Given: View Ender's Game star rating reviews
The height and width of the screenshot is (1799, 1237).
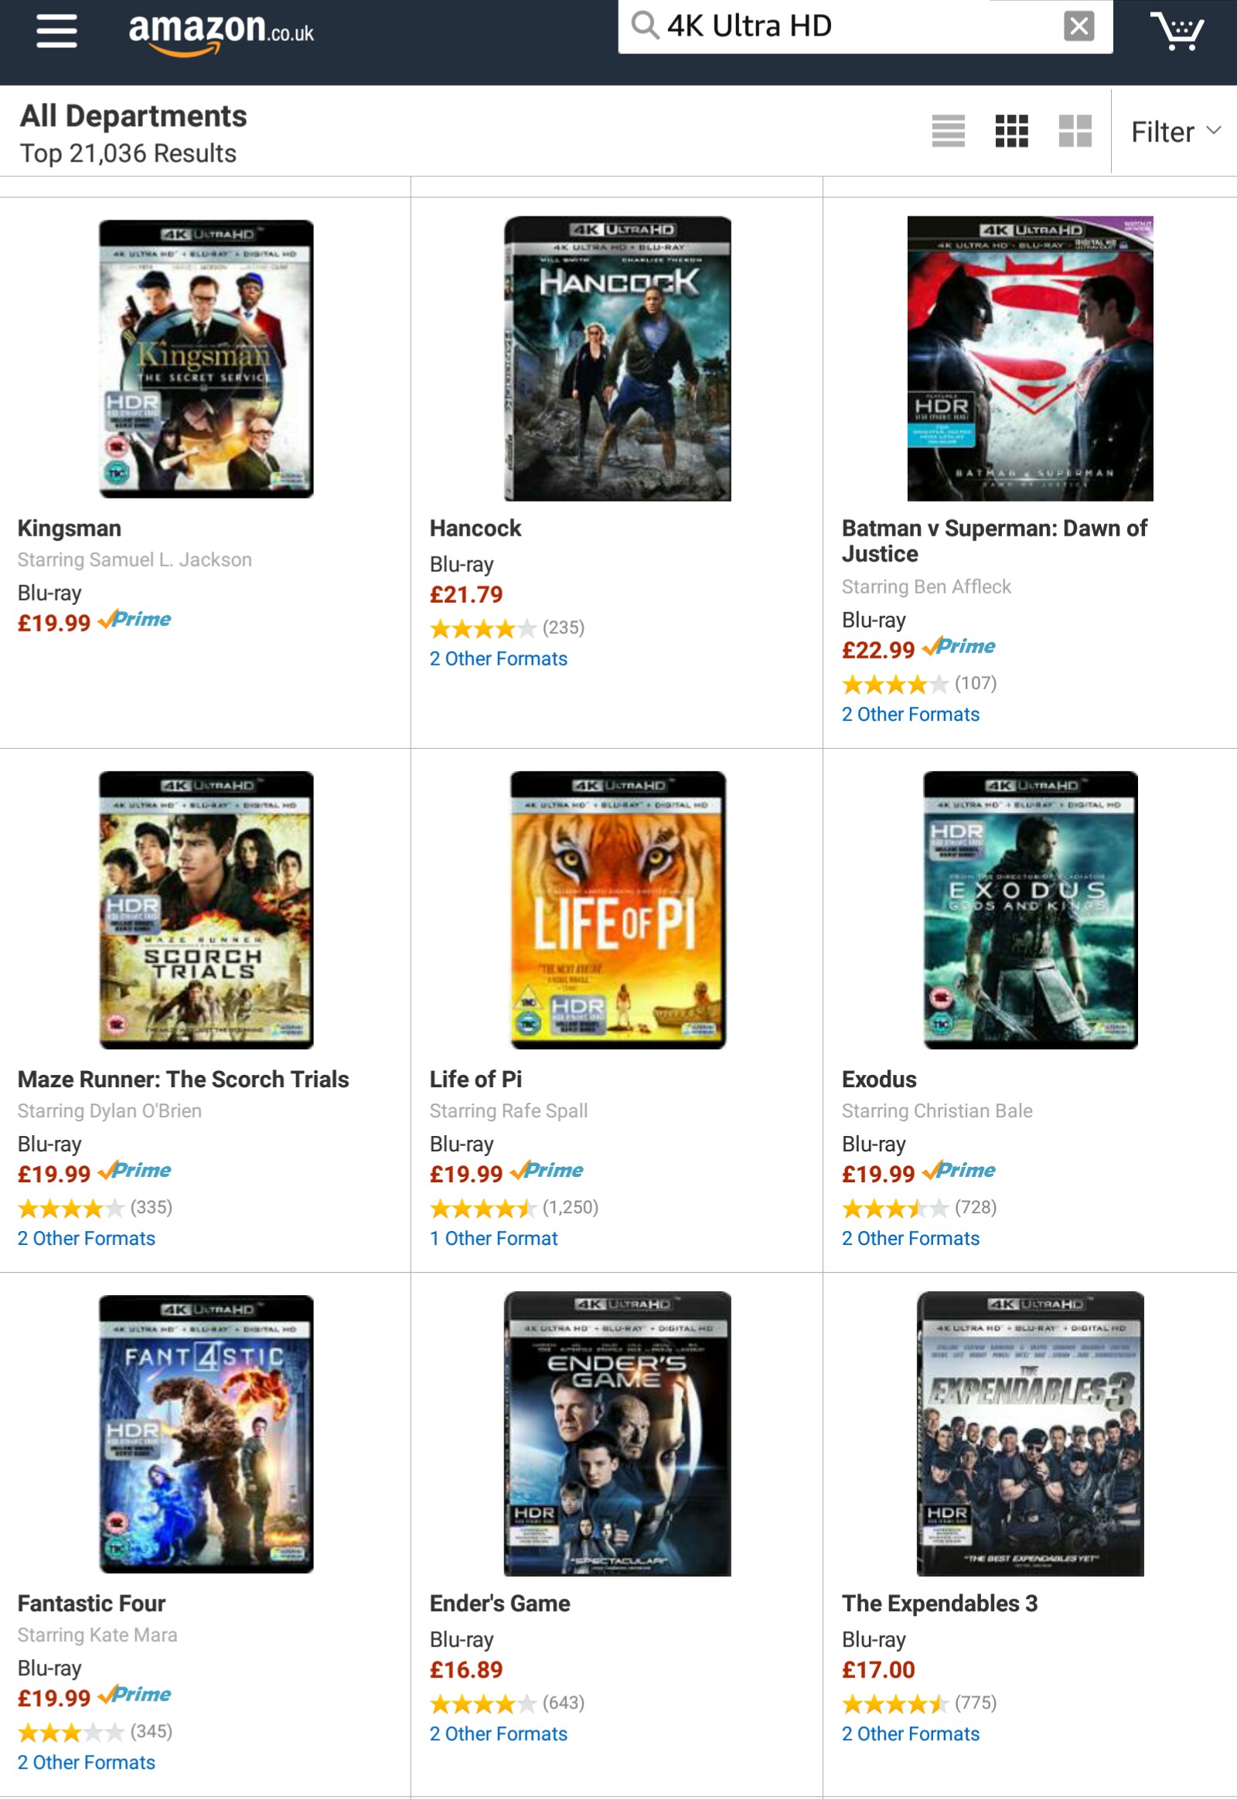Looking at the screenshot, I should pos(507,1703).
